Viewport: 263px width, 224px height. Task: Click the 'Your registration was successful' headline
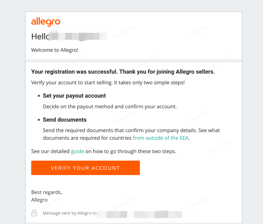pos(123,72)
